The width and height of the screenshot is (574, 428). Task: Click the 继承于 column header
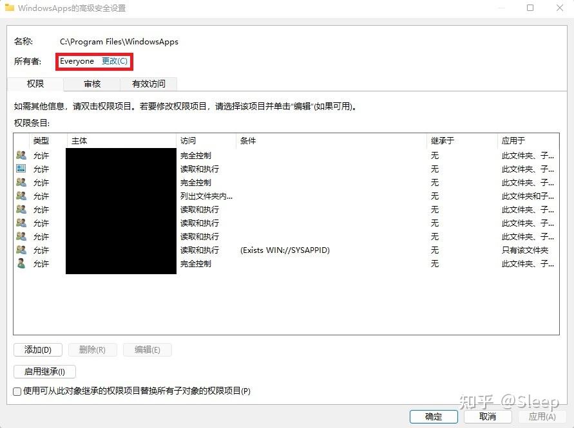coord(462,140)
